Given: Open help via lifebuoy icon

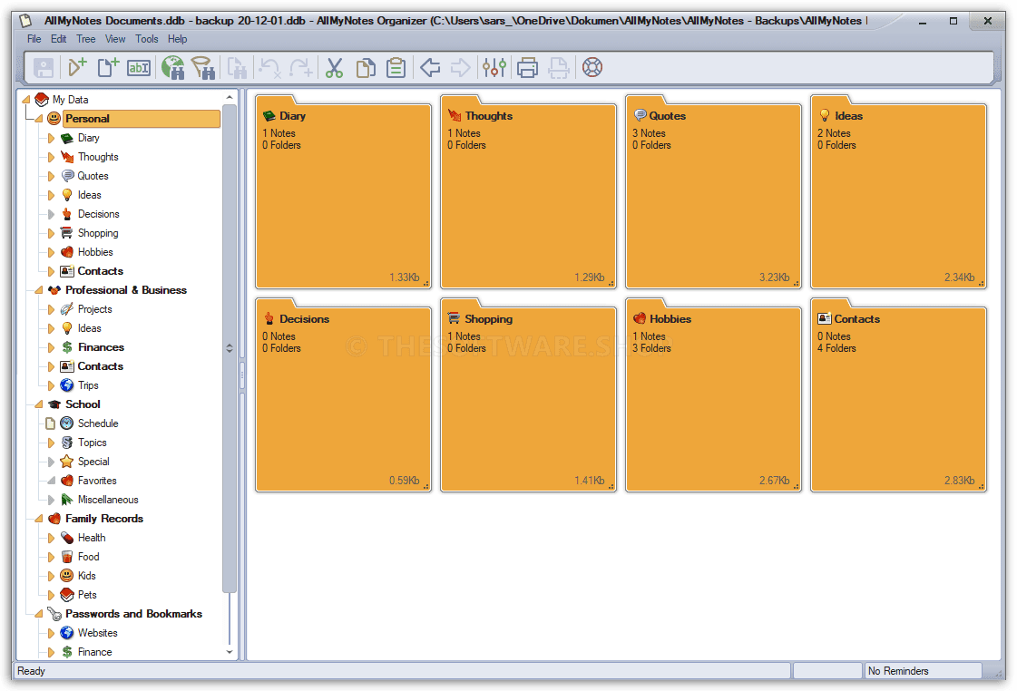Looking at the screenshot, I should coord(592,67).
